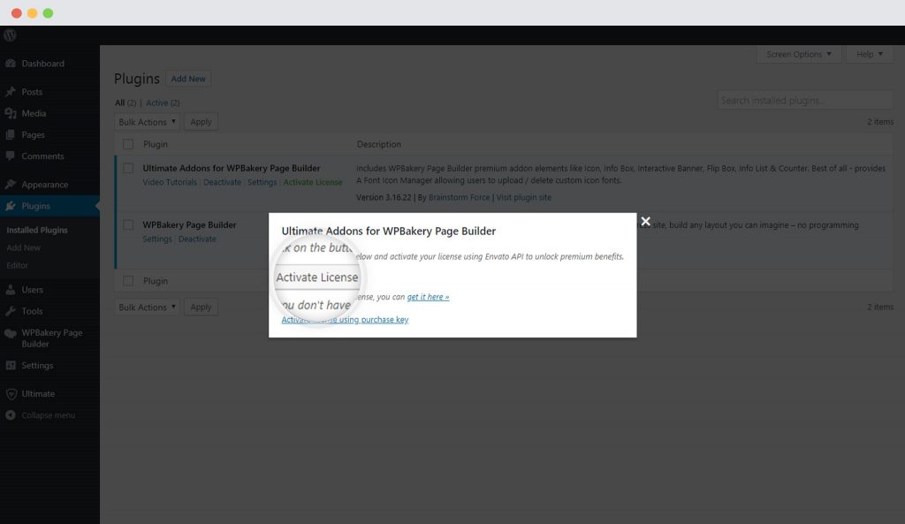Open Media from the sidebar menu
Viewport: 905px width, 524px height.
click(34, 113)
